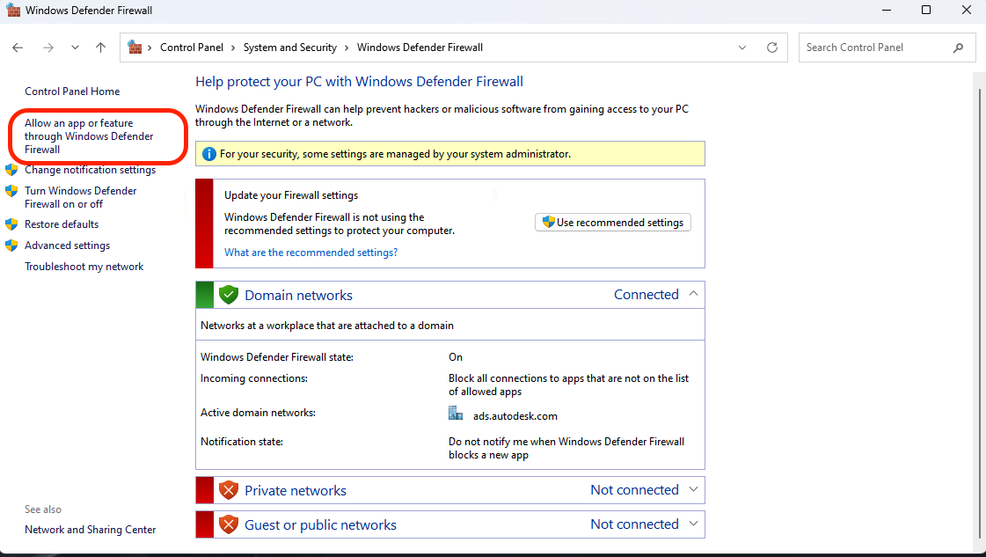Click the Firewall icon in address bar
The image size is (986, 557).
[x=135, y=48]
